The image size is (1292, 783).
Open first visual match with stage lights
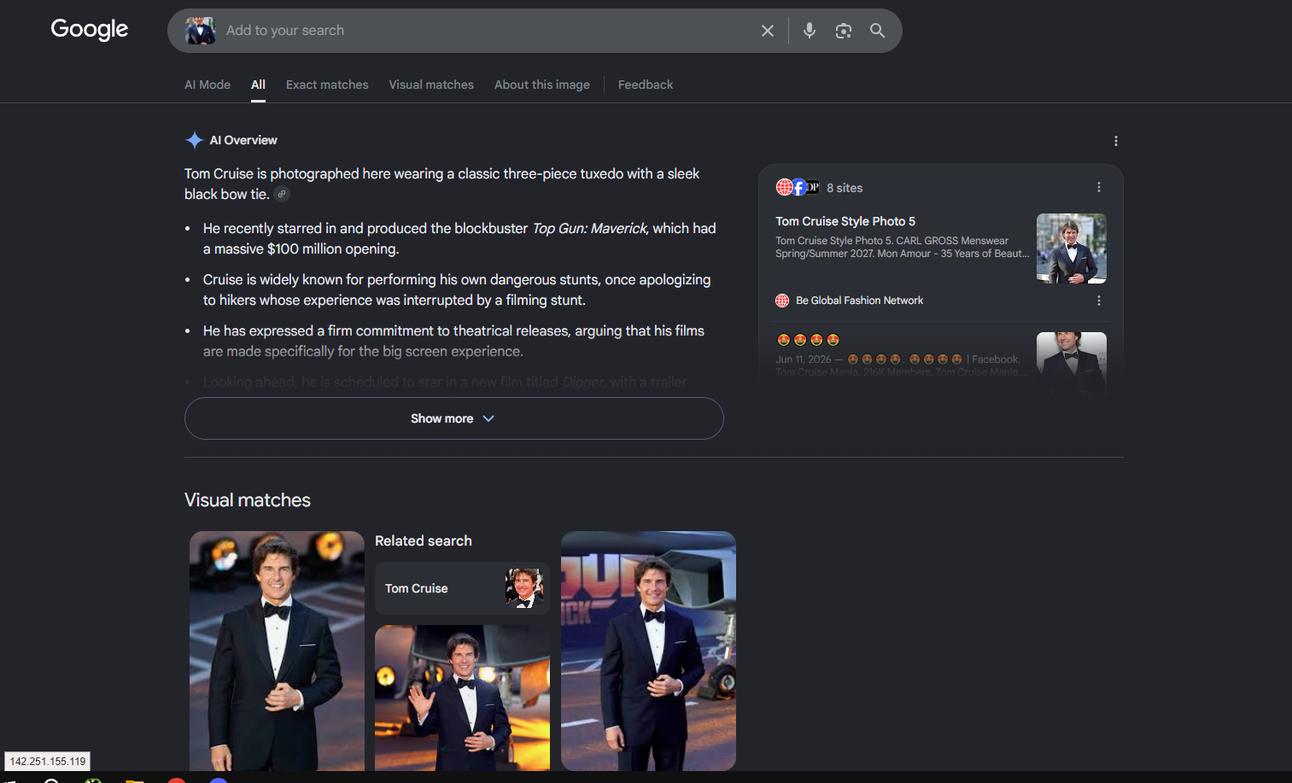tap(277, 651)
